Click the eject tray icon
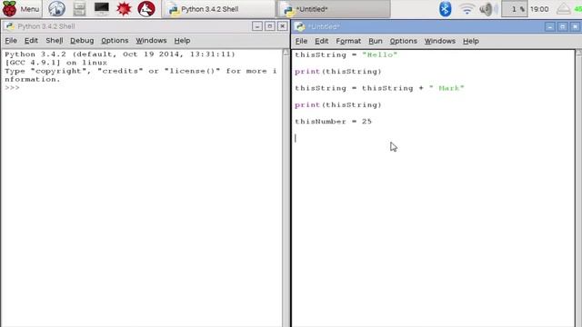Image resolution: width=582 pixels, height=327 pixels. [x=564, y=9]
